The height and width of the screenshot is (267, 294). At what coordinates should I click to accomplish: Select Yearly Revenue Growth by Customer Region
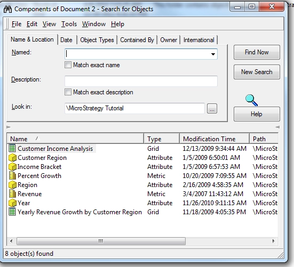point(80,212)
